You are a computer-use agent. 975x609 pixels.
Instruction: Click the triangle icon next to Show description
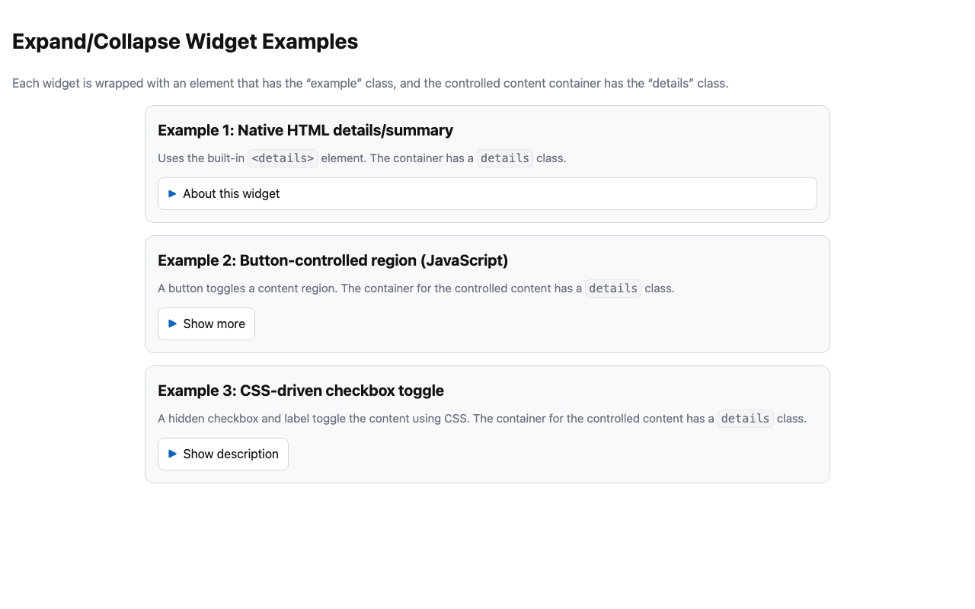(x=173, y=454)
